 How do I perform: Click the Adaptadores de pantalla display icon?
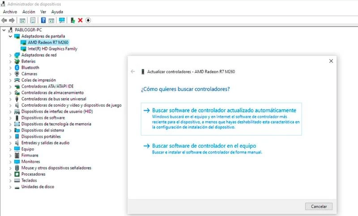17,36
